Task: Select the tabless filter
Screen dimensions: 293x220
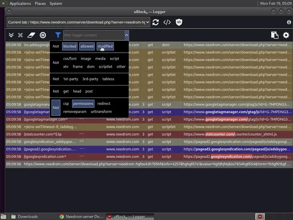Action: 108,79
